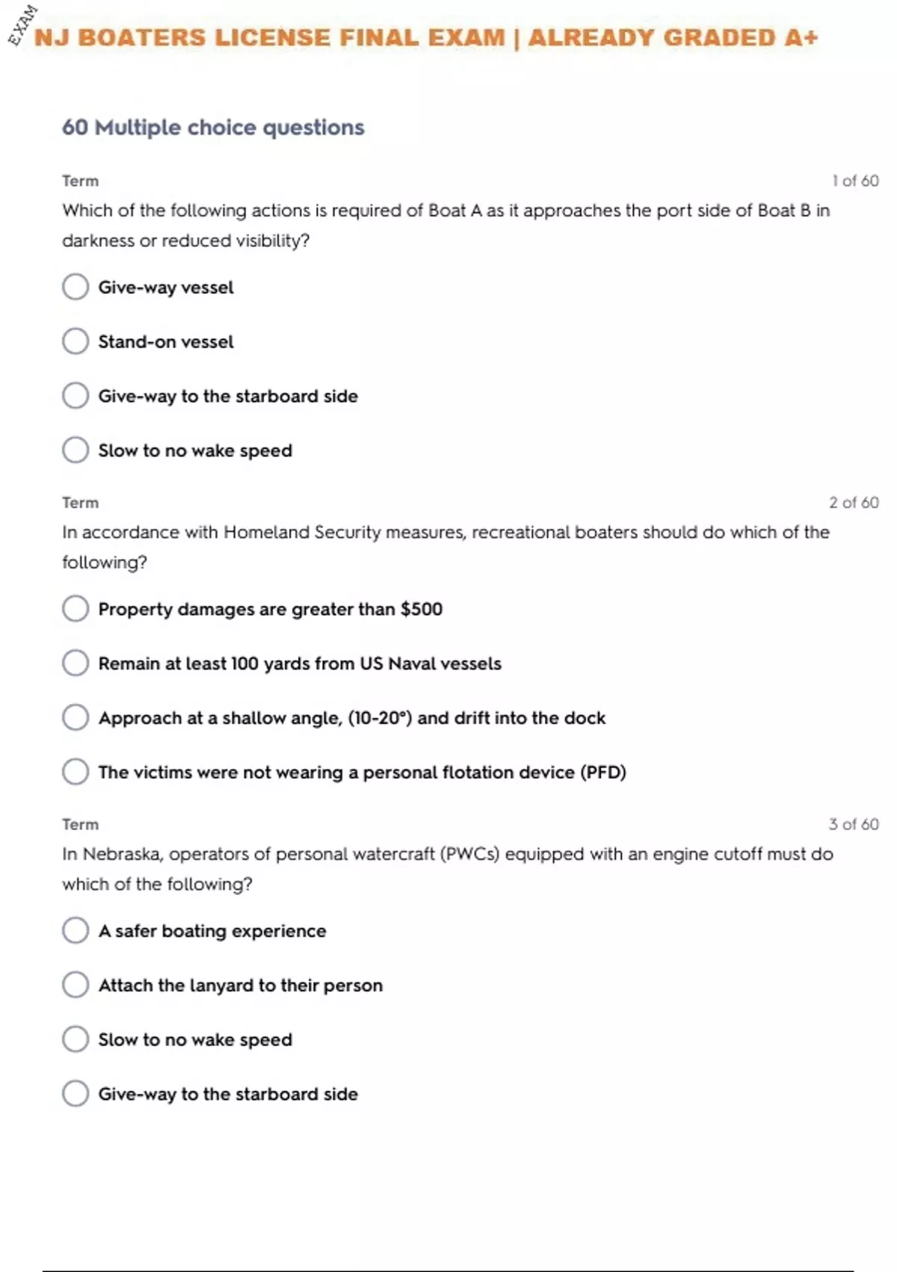Image resolution: width=897 pixels, height=1272 pixels.
Task: Choose the 'Stand-on vessel' answer
Action: coord(75,341)
